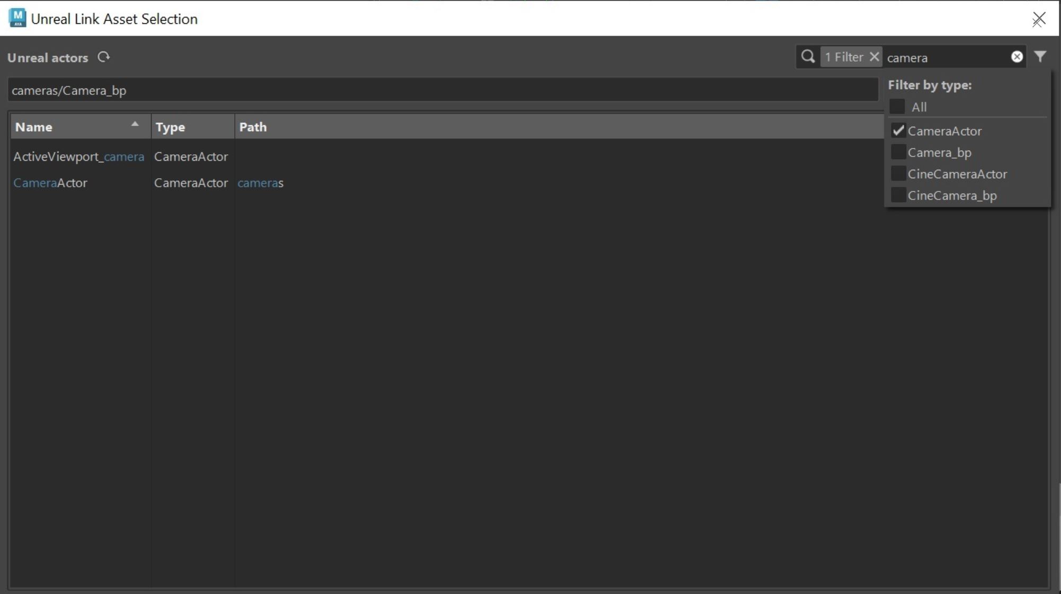
Task: Close the Unreal Link Asset Selection window
Action: coord(1039,19)
